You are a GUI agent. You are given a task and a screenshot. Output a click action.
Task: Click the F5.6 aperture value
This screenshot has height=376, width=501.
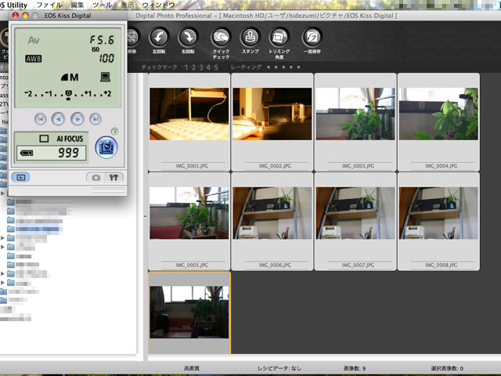pos(102,40)
